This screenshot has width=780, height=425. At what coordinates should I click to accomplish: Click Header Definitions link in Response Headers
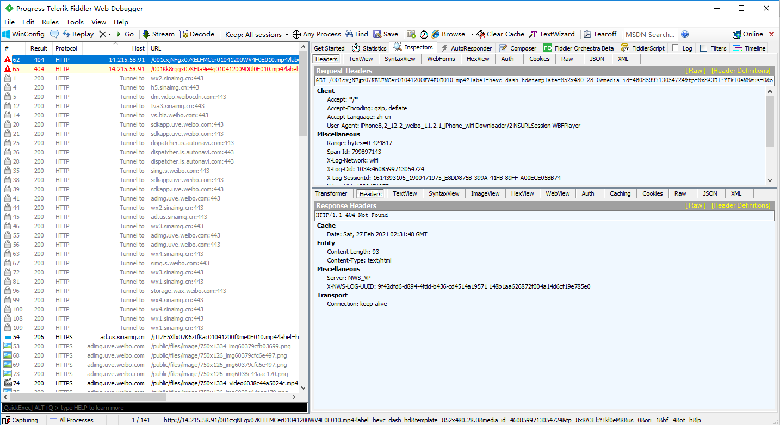pyautogui.click(x=741, y=205)
